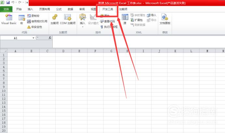Switch to the 插入 ribbon tab
The width and height of the screenshot is (225, 133).
(30, 9)
